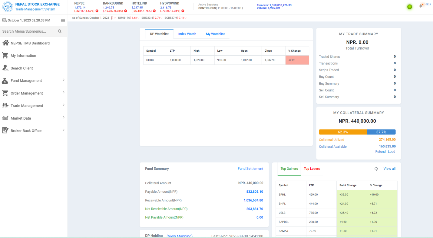Screen dimensions: 433x238
Task: Click the -3.19 % Change cell
Action: [297, 60]
